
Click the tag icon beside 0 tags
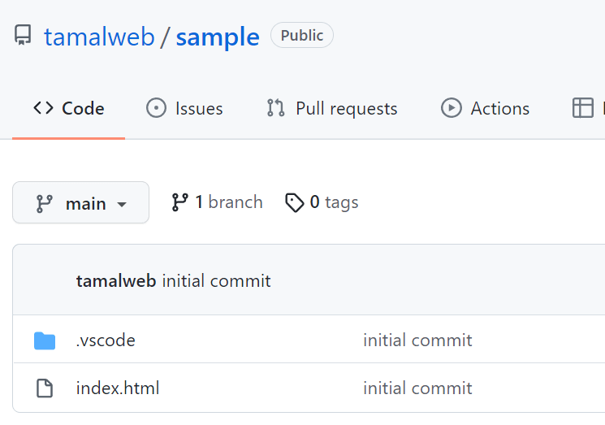point(295,202)
